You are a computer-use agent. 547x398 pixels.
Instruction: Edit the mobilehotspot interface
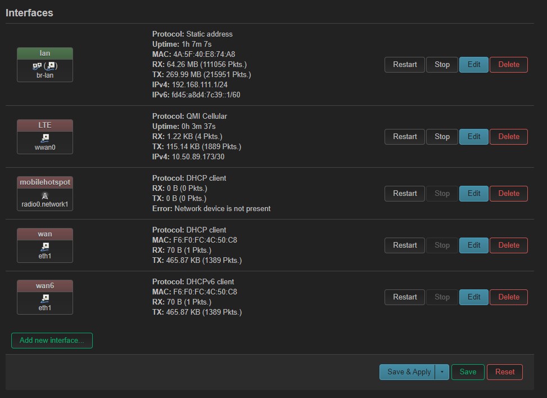(x=474, y=194)
